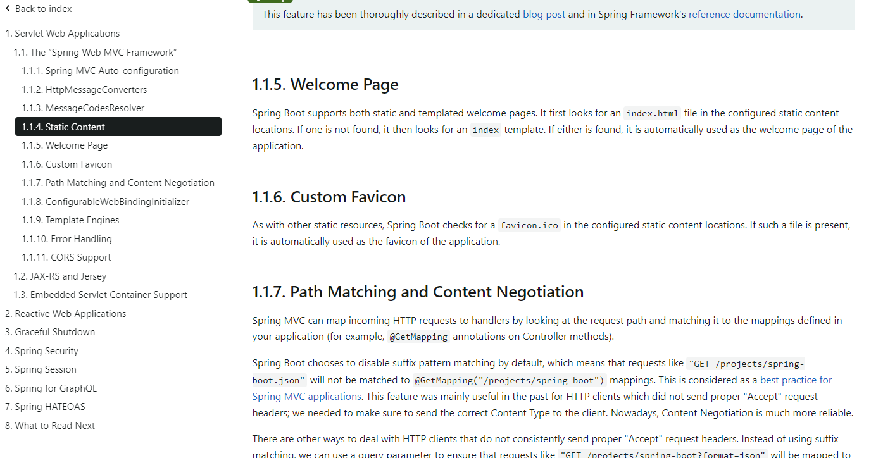The width and height of the screenshot is (883, 458).
Task: Open 8. What to Read Next
Action: (50, 426)
